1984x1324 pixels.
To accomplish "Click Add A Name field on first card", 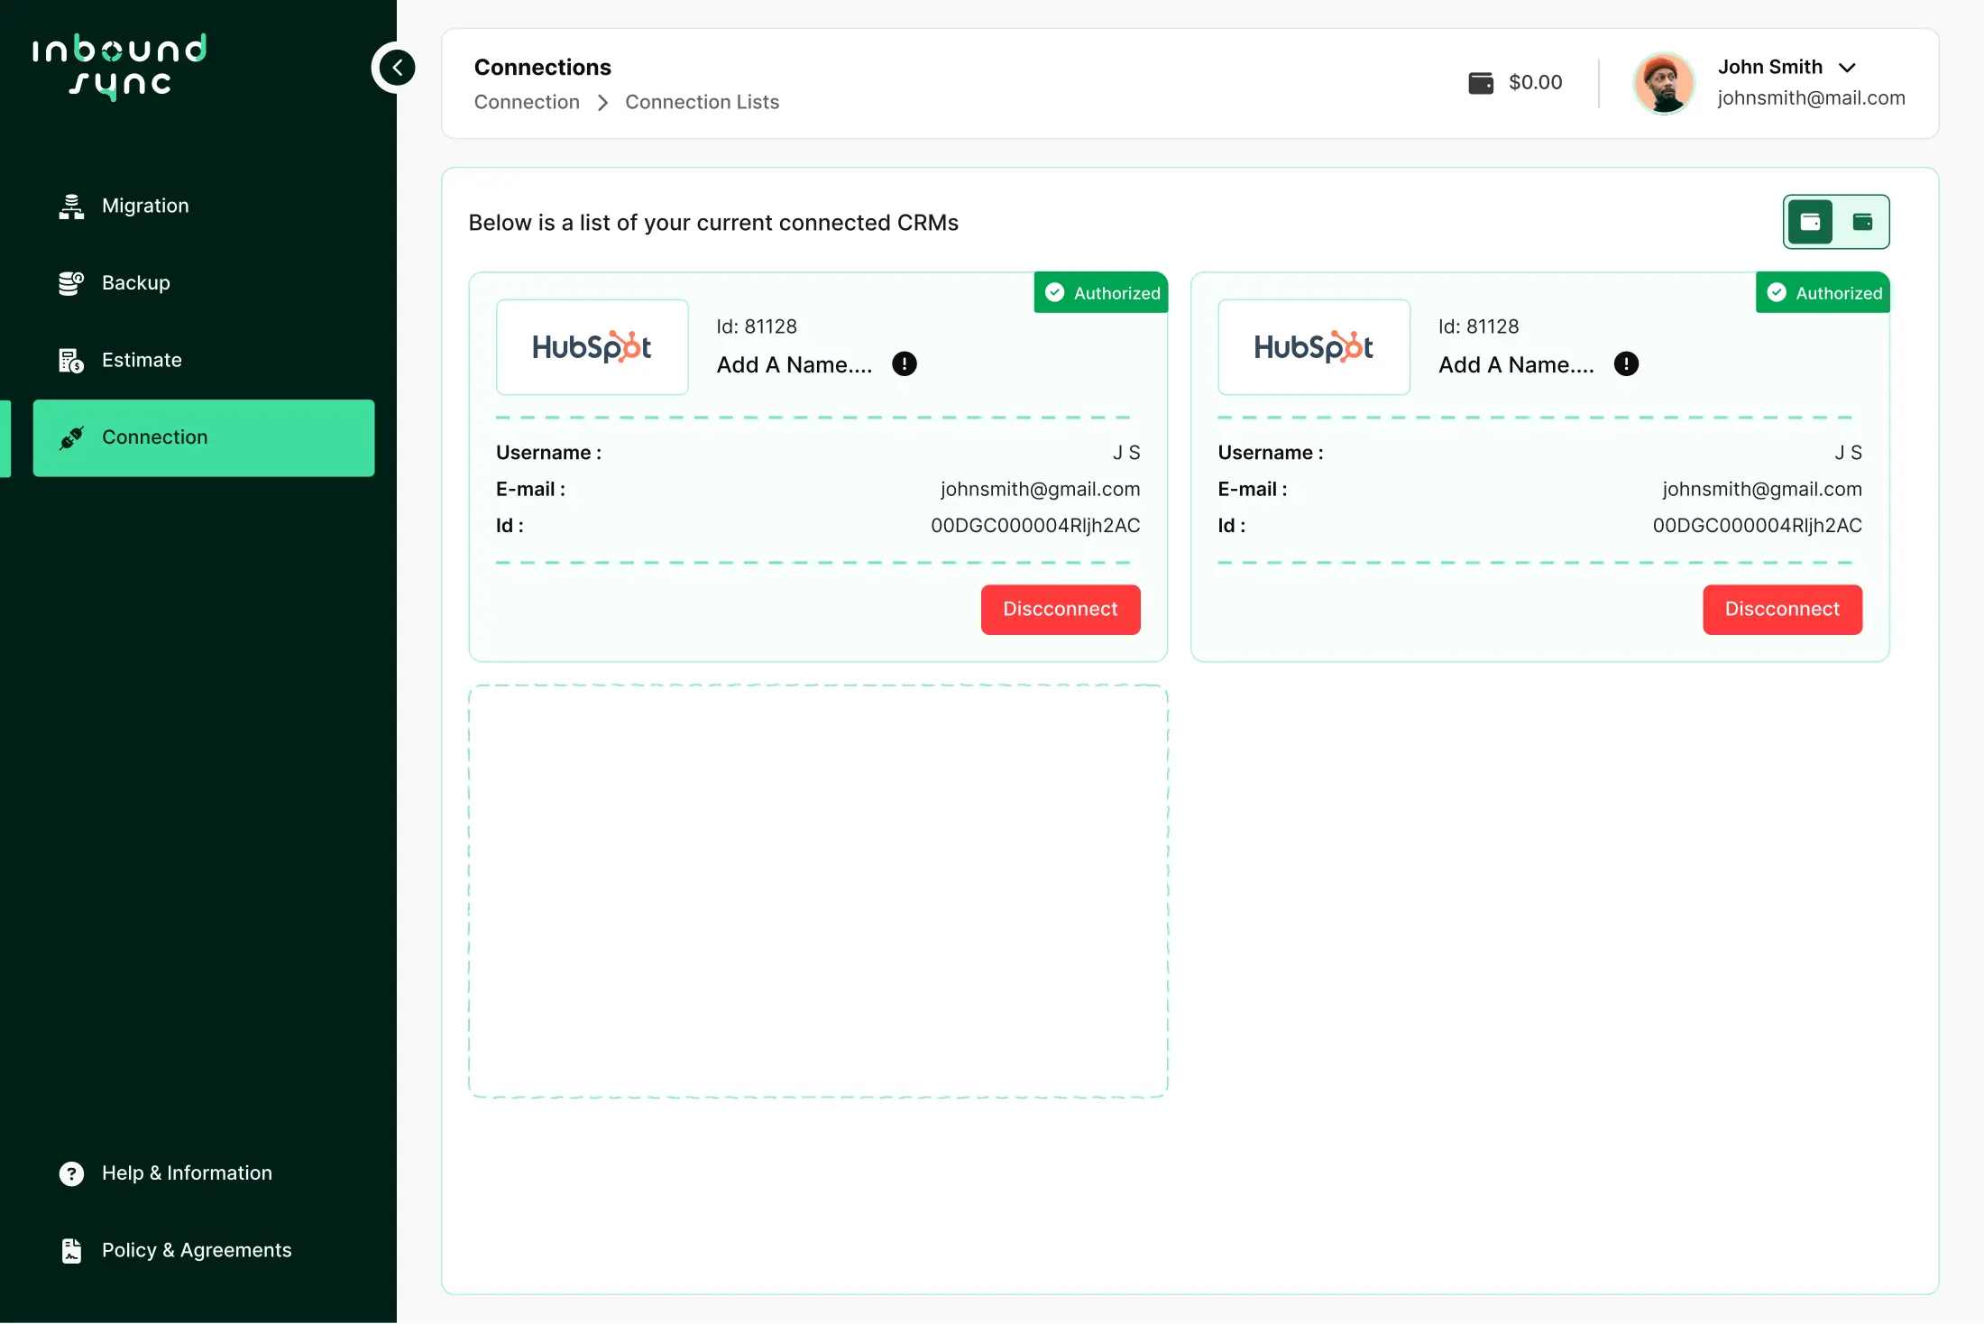I will [x=794, y=364].
